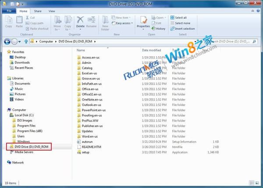
Task: Switch to the Share ribbon tab
Action: (38, 11)
